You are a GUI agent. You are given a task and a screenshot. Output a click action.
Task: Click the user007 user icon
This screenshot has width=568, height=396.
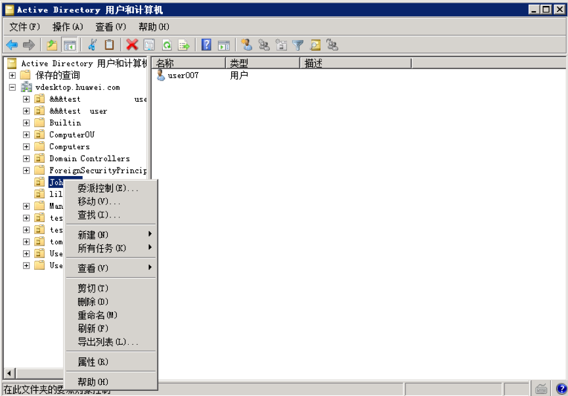click(x=161, y=76)
